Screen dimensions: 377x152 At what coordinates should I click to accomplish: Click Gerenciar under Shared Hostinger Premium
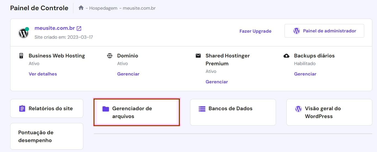[217, 82]
